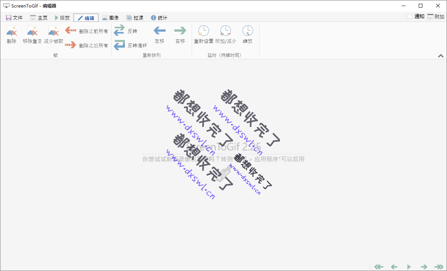Minimize the ScreenToGif editor window

tap(404, 6)
